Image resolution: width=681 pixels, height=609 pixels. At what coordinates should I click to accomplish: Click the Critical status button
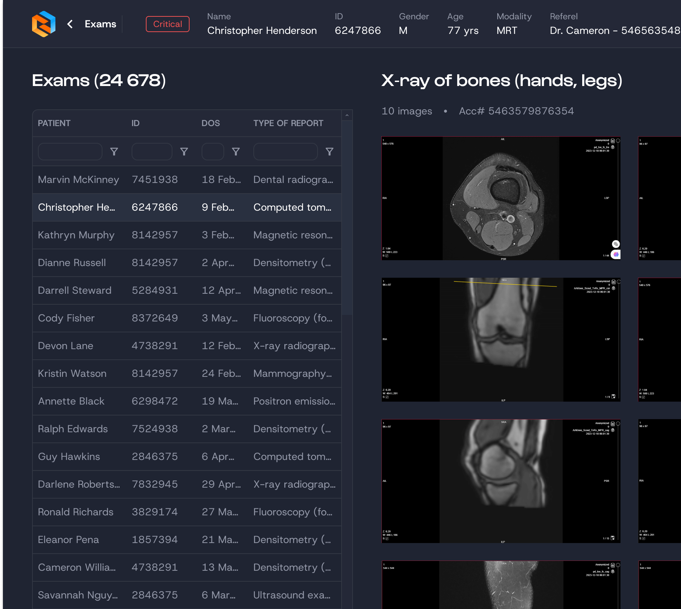pos(167,24)
